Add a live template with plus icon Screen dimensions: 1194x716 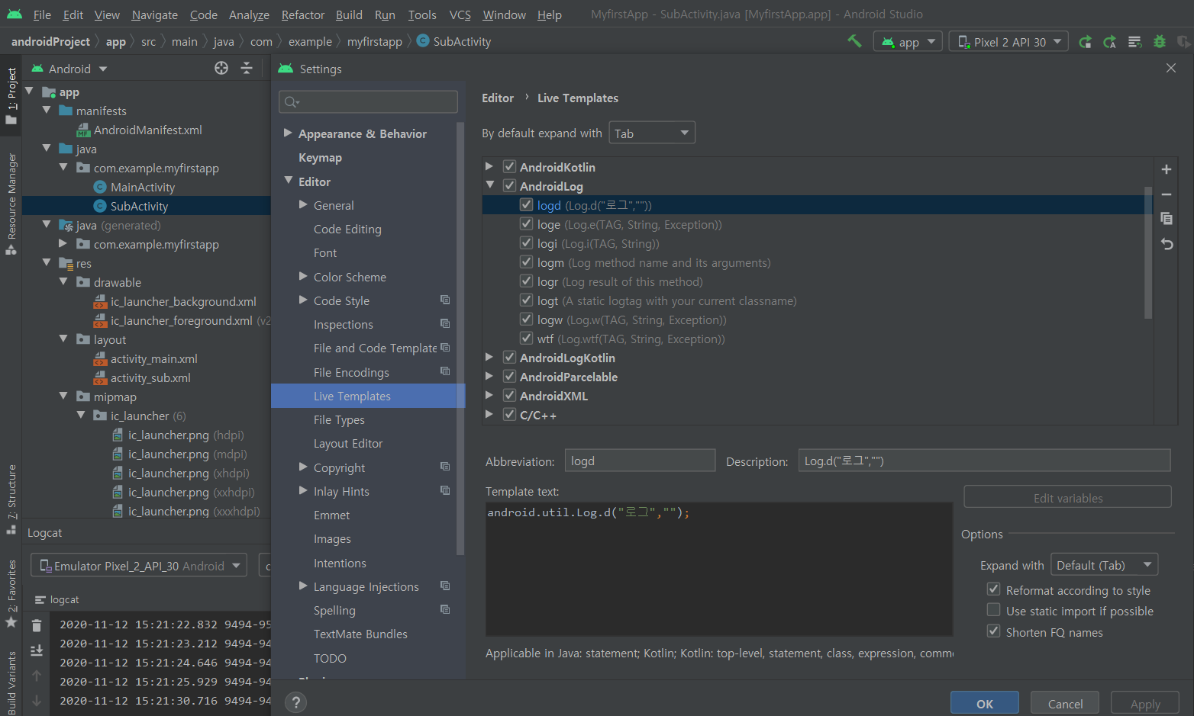[1167, 169]
